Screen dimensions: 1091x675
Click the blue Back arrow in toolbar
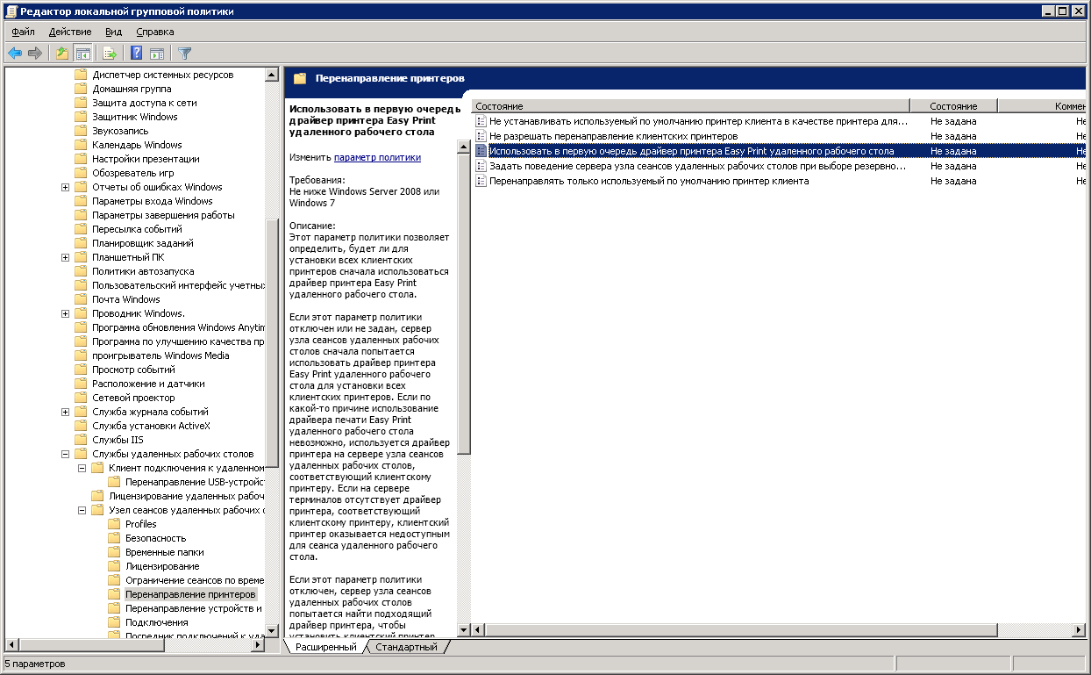[15, 53]
